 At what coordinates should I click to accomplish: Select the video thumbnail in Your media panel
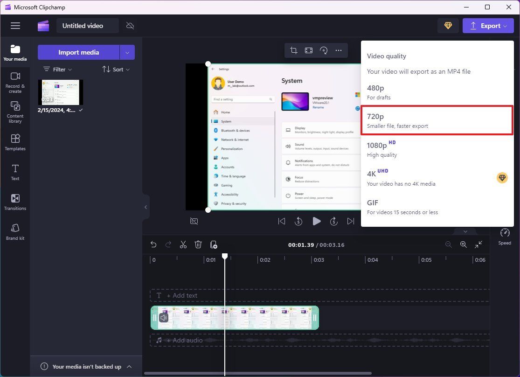point(60,92)
